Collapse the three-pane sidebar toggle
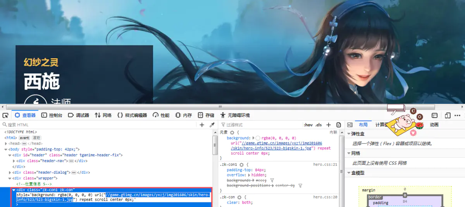The image size is (465, 207). 350,125
